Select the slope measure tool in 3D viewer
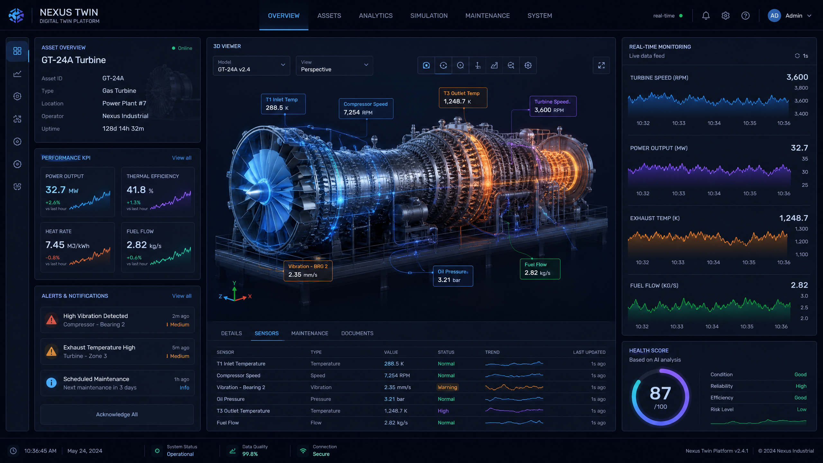This screenshot has width=823, height=463. pos(494,65)
